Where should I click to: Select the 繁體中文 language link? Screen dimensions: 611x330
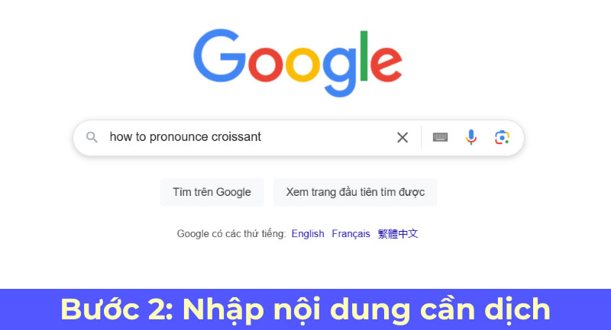(x=398, y=234)
